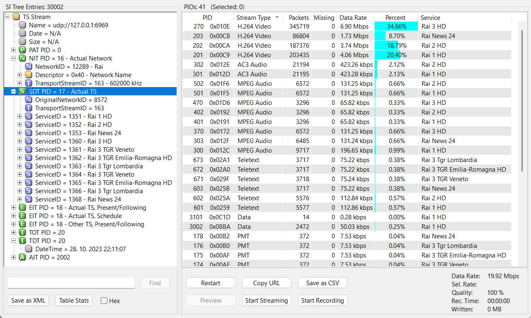Click Start Streaming button
Viewport: 531px width, 318px height.
point(267,301)
